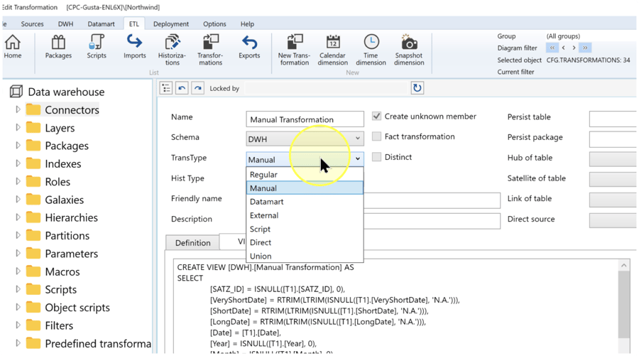Click the Persist package field
Viewport: 639px width, 356px height.
click(613, 139)
